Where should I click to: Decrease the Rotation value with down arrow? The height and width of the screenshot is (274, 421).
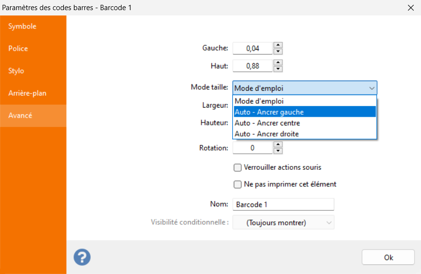[278, 151]
